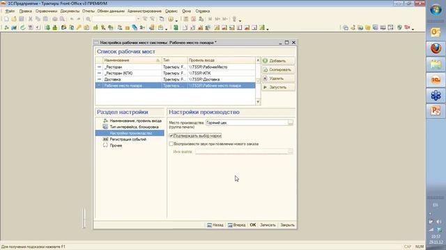Click the Copy toolbar icon

38,19
